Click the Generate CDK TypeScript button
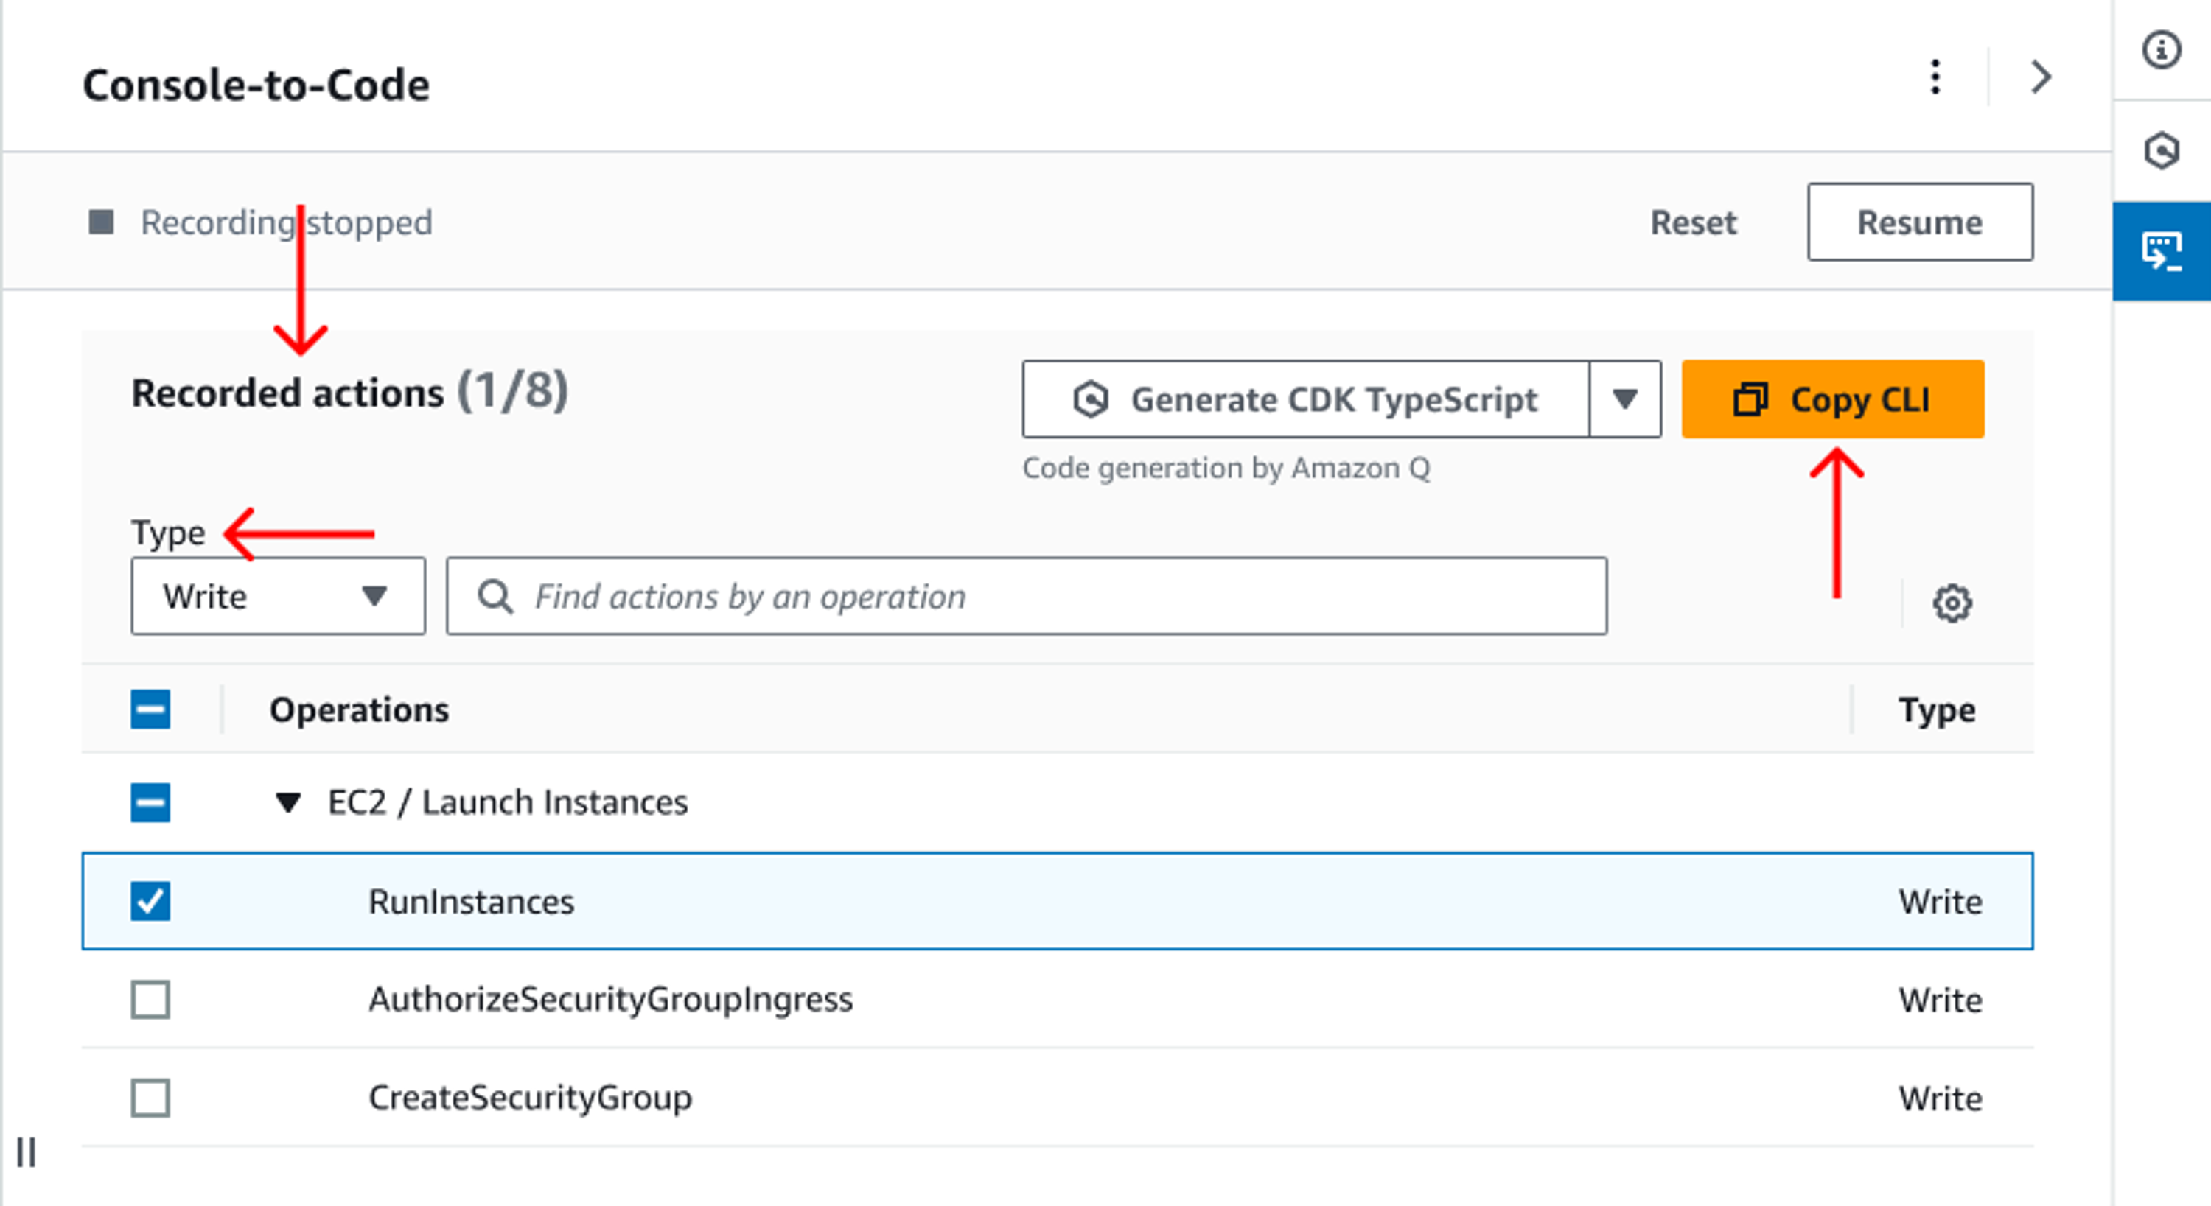This screenshot has width=2211, height=1206. tap(1304, 399)
